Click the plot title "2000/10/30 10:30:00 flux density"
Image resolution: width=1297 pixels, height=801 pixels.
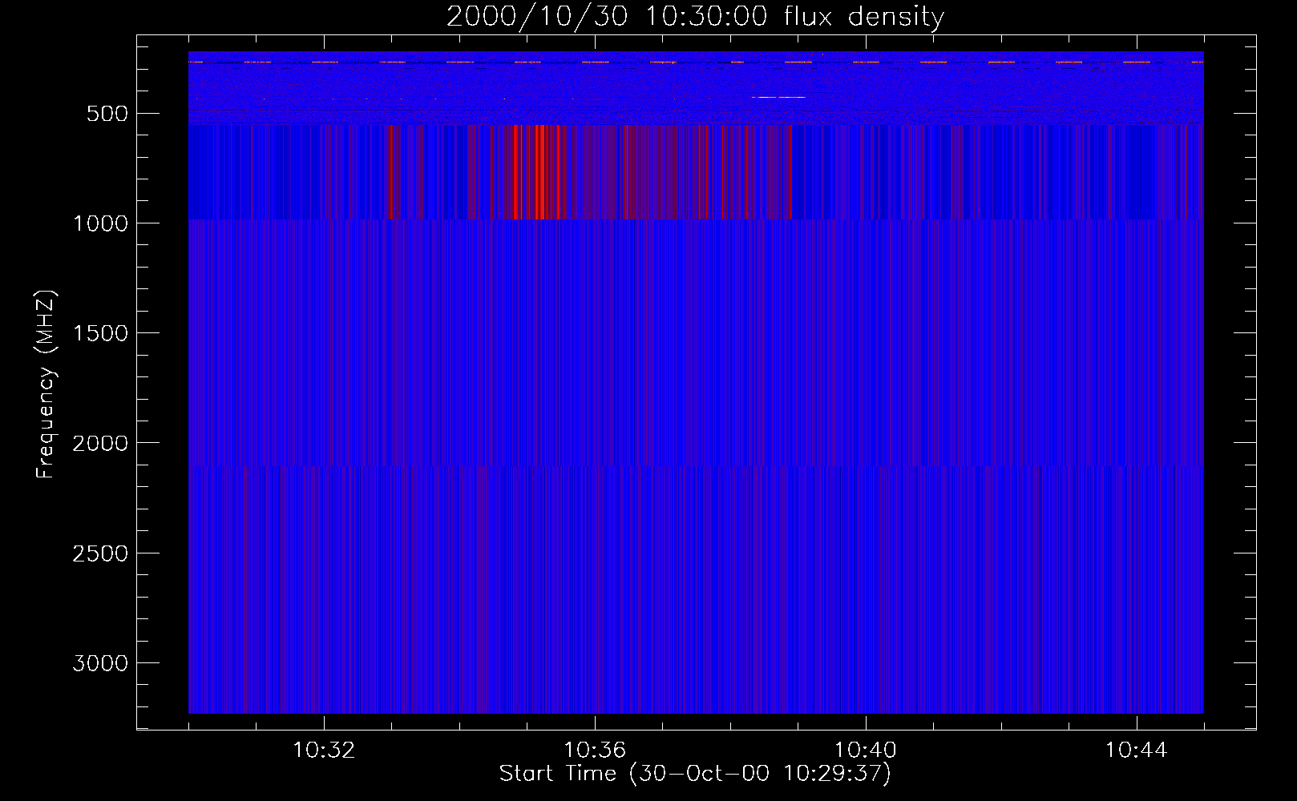coord(695,17)
